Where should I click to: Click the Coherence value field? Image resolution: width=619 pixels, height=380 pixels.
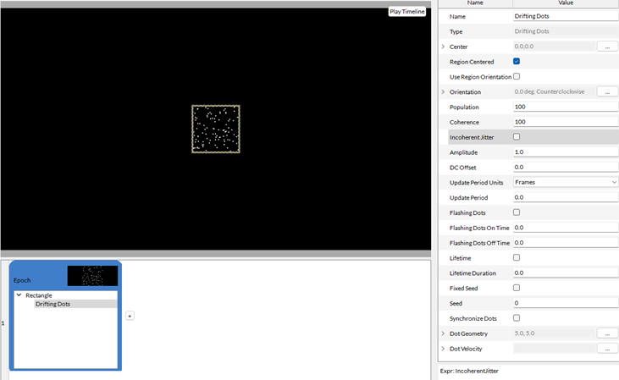tap(566, 122)
